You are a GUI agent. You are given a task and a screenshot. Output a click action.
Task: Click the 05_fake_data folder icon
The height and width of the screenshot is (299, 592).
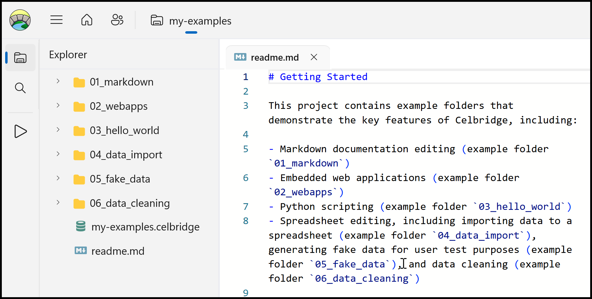click(x=79, y=179)
